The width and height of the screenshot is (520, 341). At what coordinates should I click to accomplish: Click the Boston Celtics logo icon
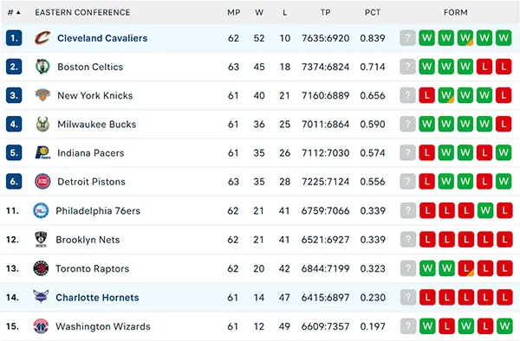point(42,67)
